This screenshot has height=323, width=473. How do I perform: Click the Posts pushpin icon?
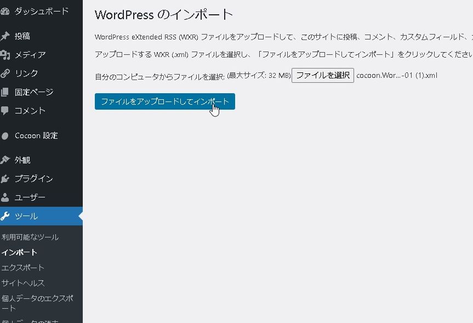[x=5, y=36]
